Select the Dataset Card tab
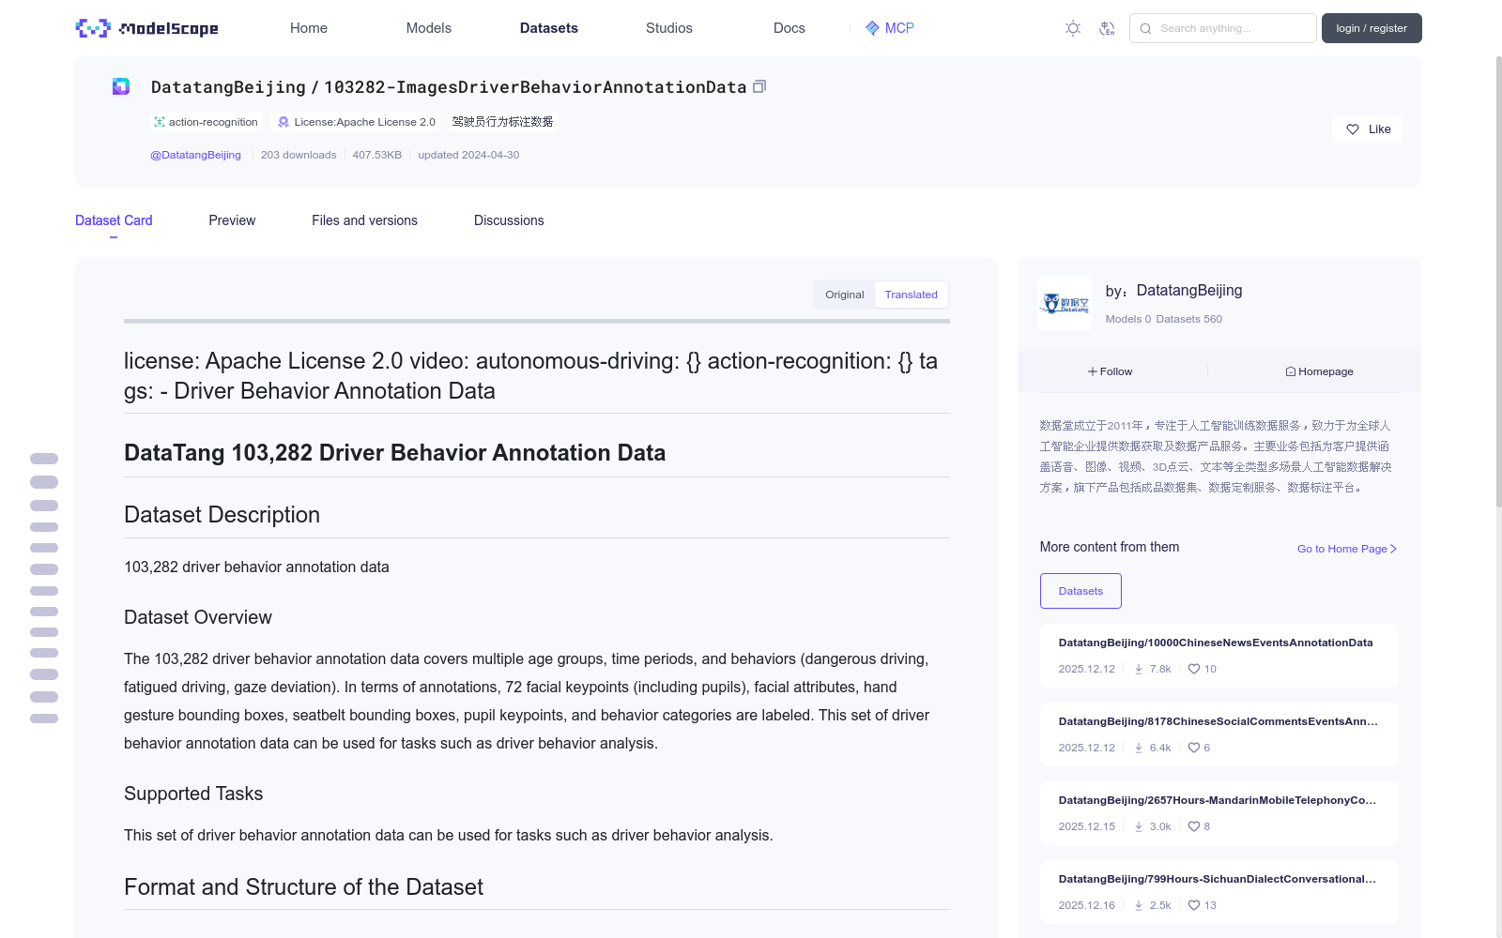 tap(114, 220)
